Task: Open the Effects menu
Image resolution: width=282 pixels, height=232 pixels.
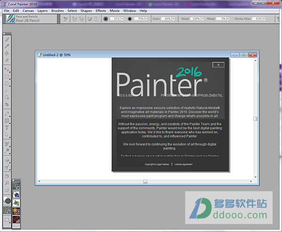Action: click(x=101, y=11)
